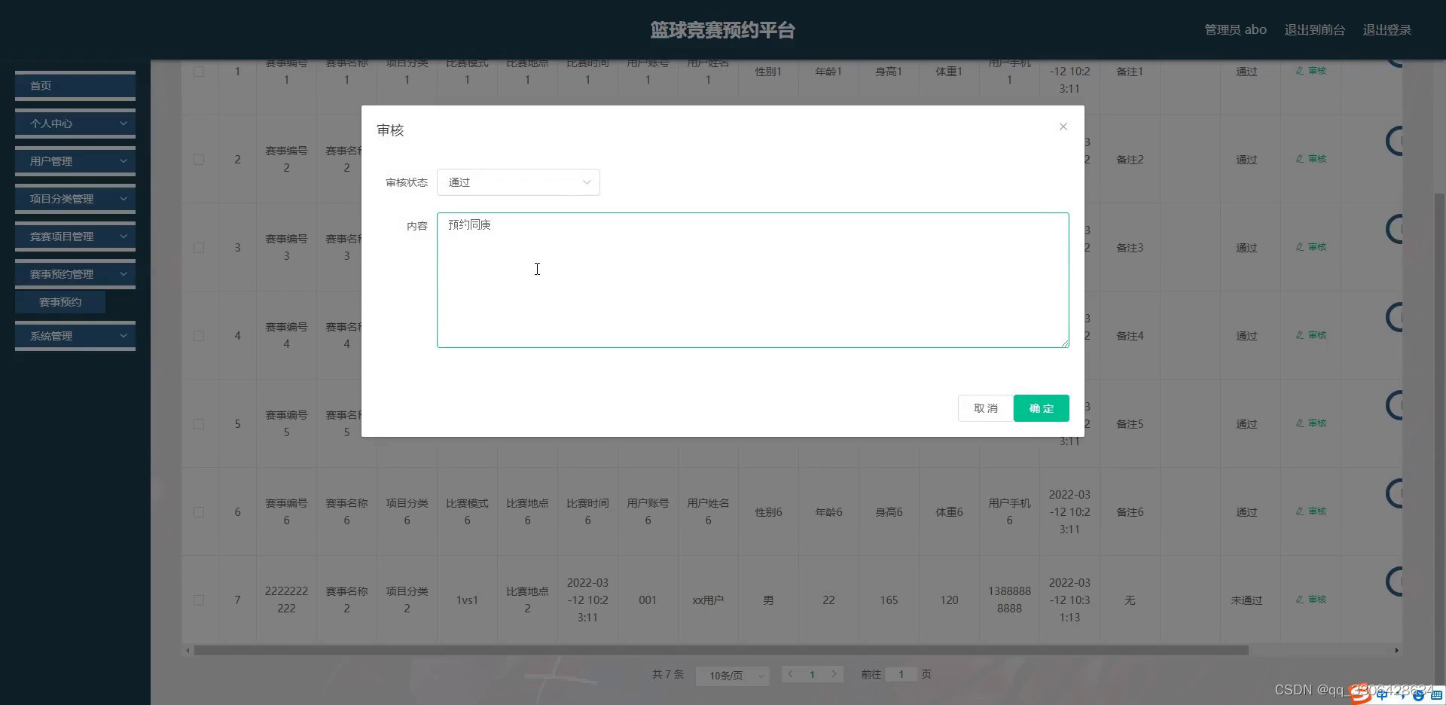Image resolution: width=1446 pixels, height=705 pixels.
Task: Tick the checkbox for row 4
Action: coord(199,336)
